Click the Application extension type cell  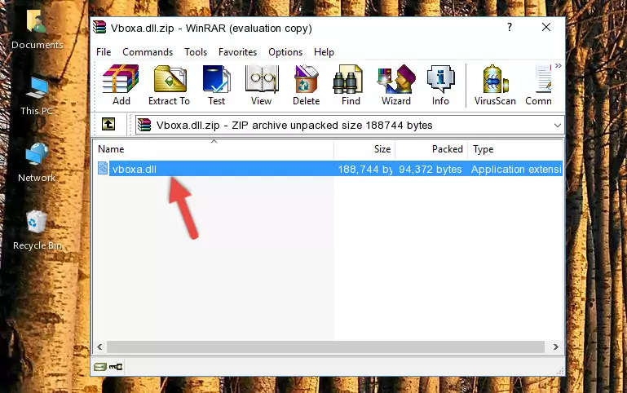pyautogui.click(x=516, y=169)
